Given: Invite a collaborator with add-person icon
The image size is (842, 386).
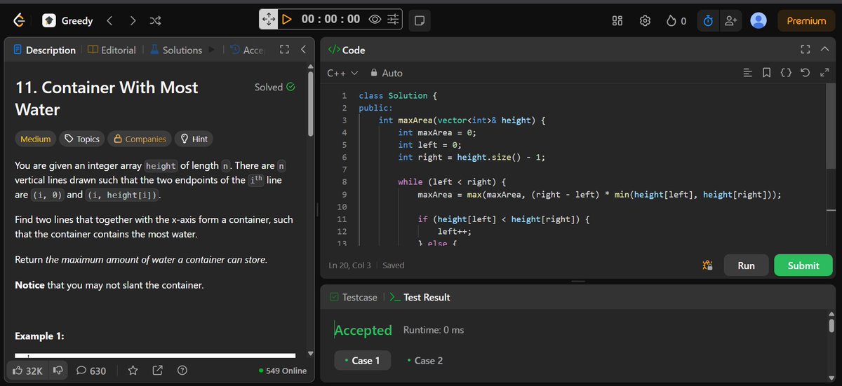Looking at the screenshot, I should 731,21.
